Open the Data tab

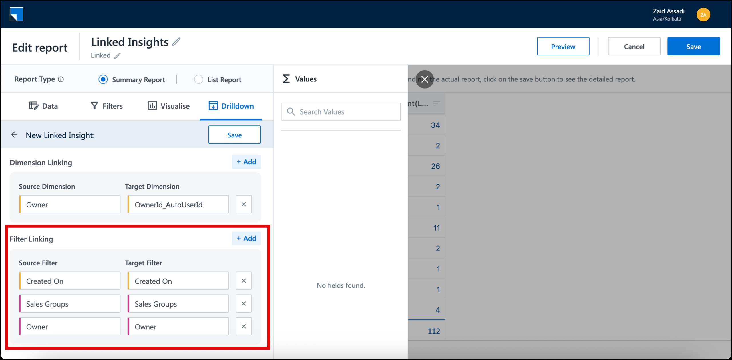point(43,106)
